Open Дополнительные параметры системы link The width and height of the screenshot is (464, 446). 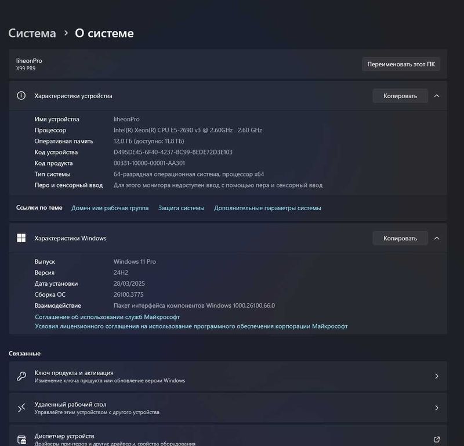[x=267, y=208]
